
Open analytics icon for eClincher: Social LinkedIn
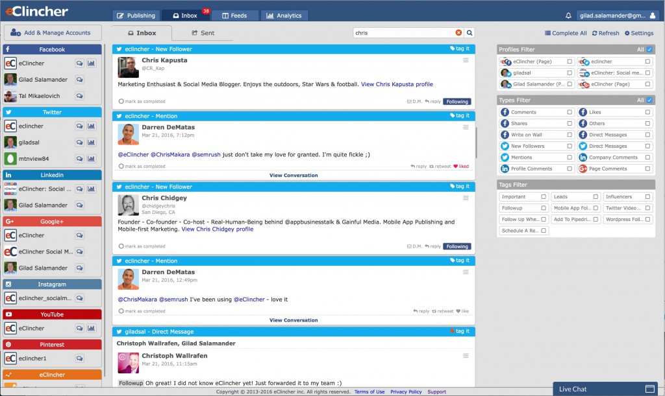click(x=91, y=189)
